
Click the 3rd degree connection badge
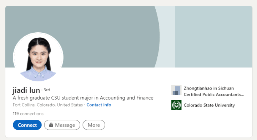(47, 90)
